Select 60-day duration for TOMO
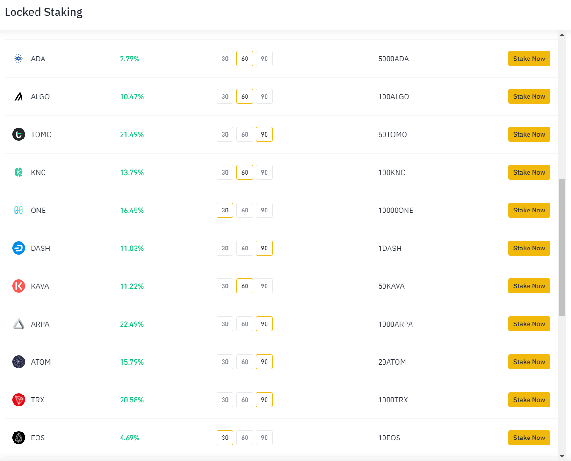 (245, 134)
